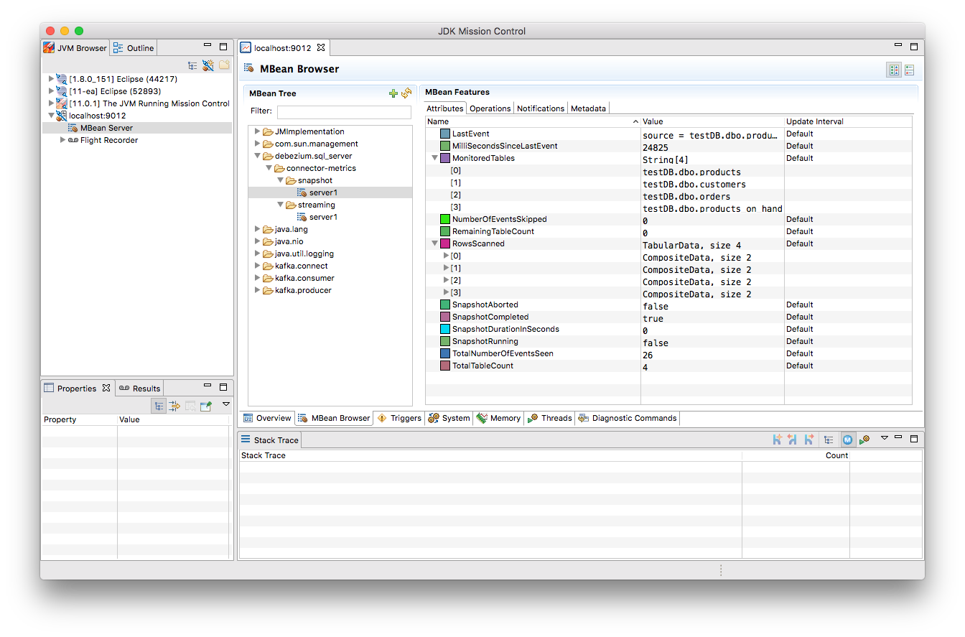The height and width of the screenshot is (637, 965).
Task: Toggle the side-by-side layout in MBean Browser
Action: [894, 70]
